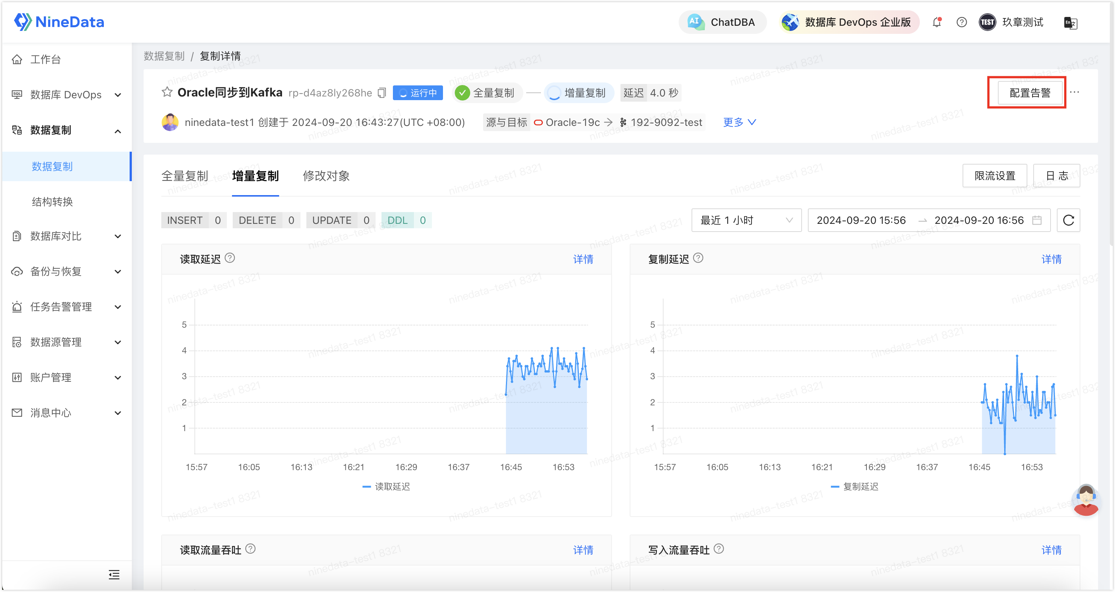The height and width of the screenshot is (592, 1115).
Task: Open ChatDBA assistant
Action: coord(722,22)
